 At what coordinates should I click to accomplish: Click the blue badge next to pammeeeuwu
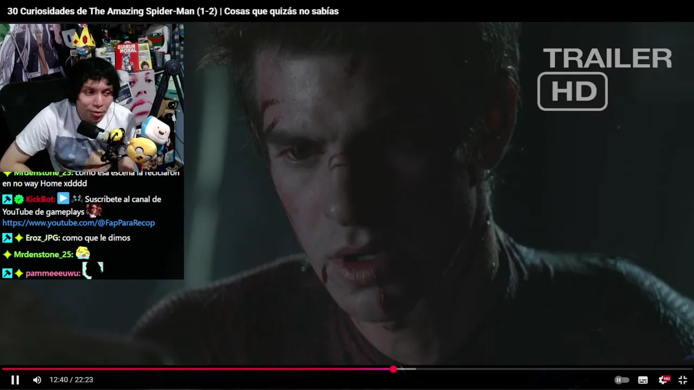(7, 274)
